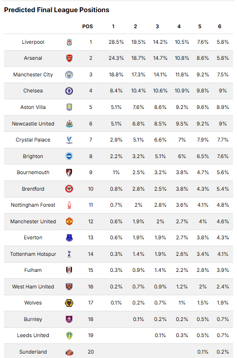237x358 pixels.
Task: Click the Wolves badge icon
Action: click(69, 303)
